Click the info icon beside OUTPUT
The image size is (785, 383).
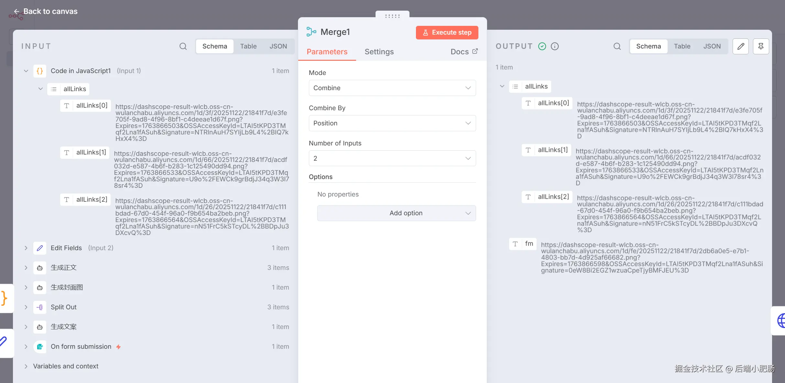(555, 46)
